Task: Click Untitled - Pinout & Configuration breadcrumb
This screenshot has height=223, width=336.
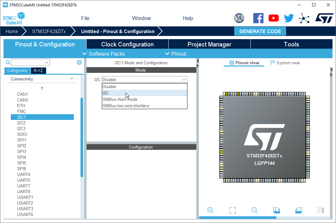Action: pyautogui.click(x=118, y=31)
